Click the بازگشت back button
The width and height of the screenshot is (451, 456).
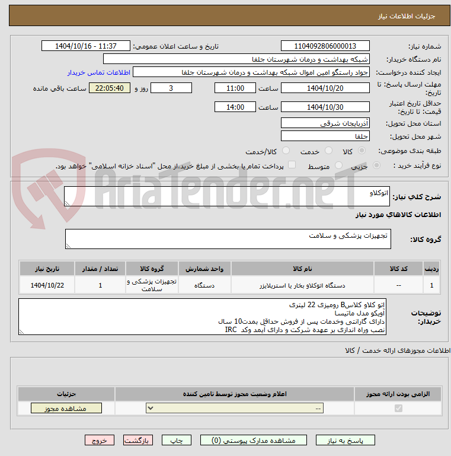point(137,441)
